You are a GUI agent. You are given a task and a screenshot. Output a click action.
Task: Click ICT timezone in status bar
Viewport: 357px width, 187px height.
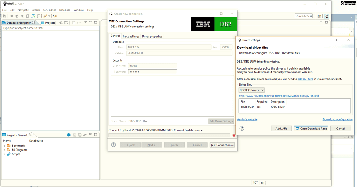click(x=256, y=182)
